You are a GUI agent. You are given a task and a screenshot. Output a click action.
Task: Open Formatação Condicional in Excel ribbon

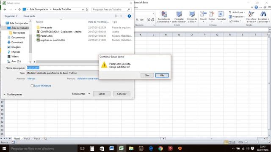(x=164, y=17)
